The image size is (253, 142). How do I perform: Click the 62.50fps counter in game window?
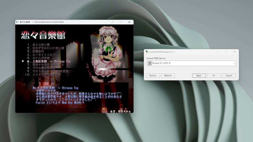[120, 111]
